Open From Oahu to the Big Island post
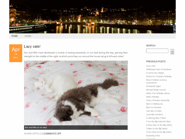Image resolution: width=185 pixels, height=139 pixels. [159, 132]
